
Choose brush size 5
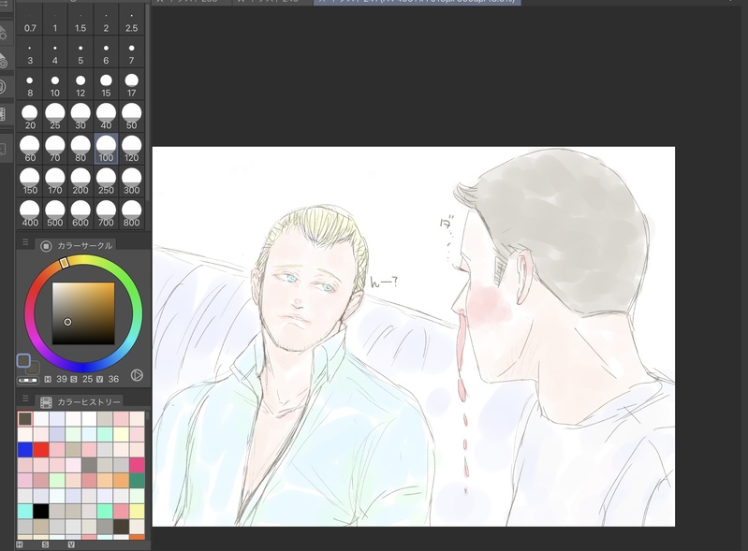[81, 53]
